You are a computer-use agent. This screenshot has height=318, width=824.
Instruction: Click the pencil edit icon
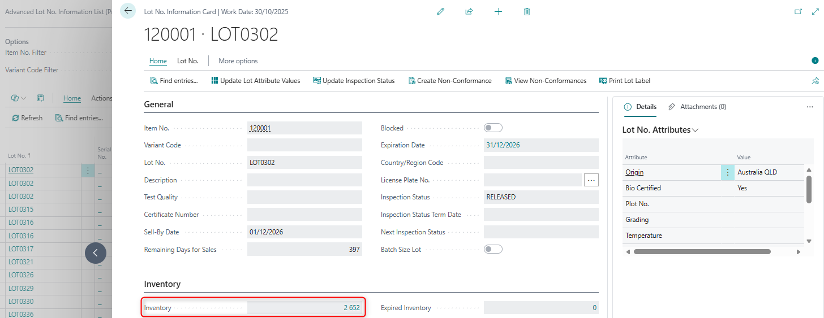click(440, 11)
